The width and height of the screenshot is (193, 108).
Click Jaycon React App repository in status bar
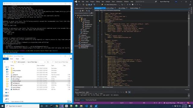point(169,103)
